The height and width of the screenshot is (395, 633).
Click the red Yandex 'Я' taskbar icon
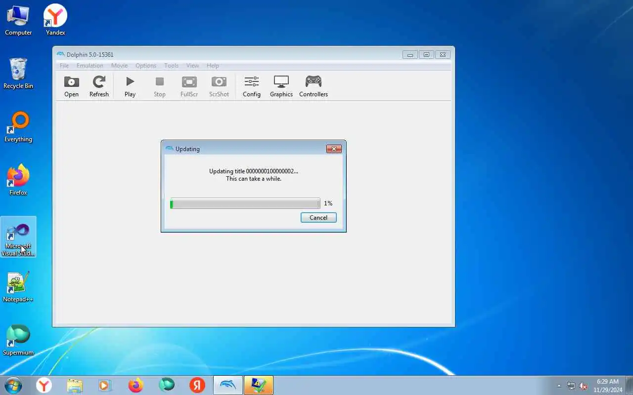click(197, 385)
